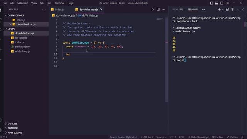Open the terminal panel's more actions ellipsis
The width and height of the screenshot is (247, 139).
pyautogui.click(x=238, y=10)
